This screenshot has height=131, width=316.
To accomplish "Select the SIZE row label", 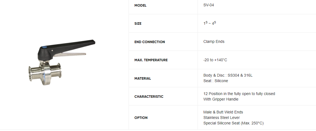I will click(138, 24).
